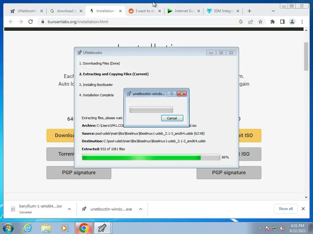Screen dimensions: 313x234
Task: Share this page icon
Action: point(251,22)
